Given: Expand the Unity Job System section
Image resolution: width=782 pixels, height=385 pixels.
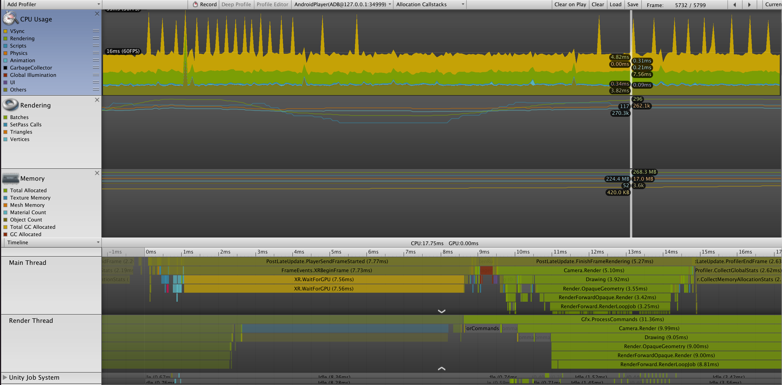Looking at the screenshot, I should [x=4, y=377].
